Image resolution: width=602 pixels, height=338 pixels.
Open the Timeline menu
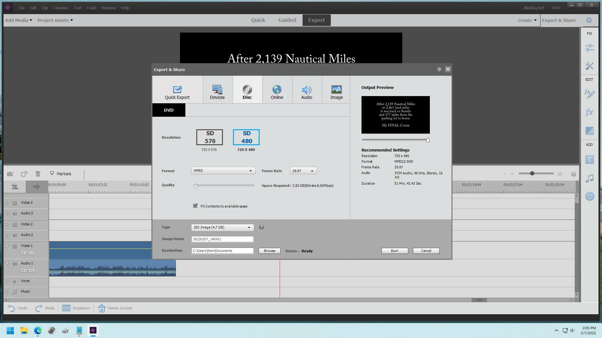[x=60, y=8]
